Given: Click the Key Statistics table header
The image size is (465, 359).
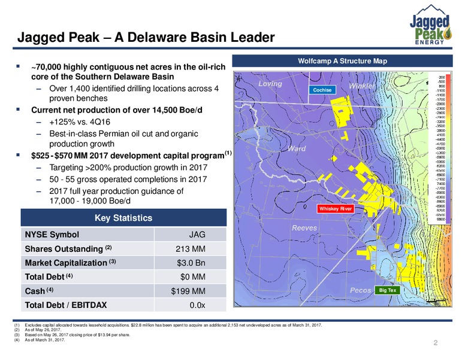Looking at the screenshot, I should pos(123,218).
